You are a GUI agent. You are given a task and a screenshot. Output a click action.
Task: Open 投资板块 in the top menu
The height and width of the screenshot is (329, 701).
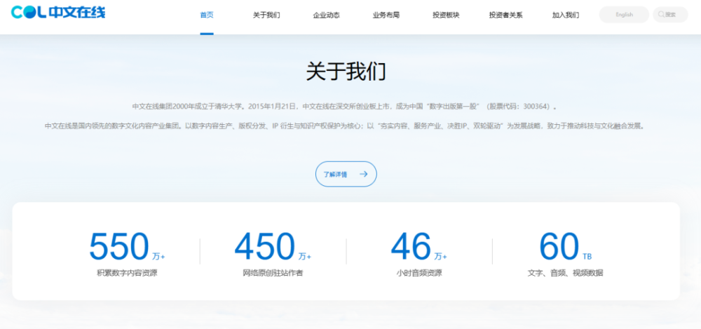coord(446,15)
